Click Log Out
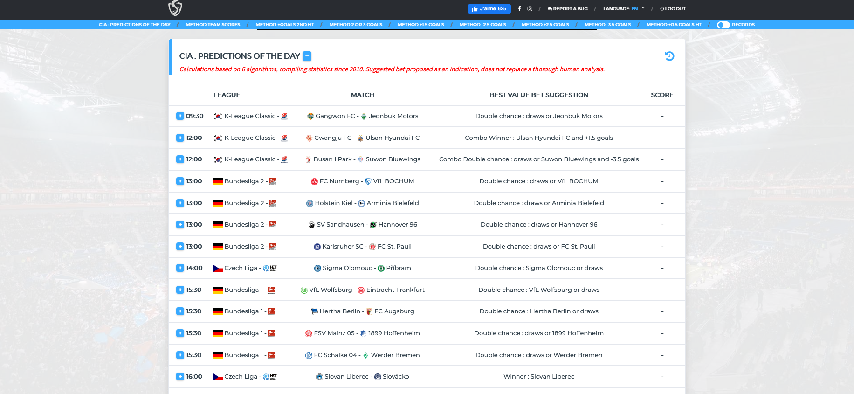 673,9
